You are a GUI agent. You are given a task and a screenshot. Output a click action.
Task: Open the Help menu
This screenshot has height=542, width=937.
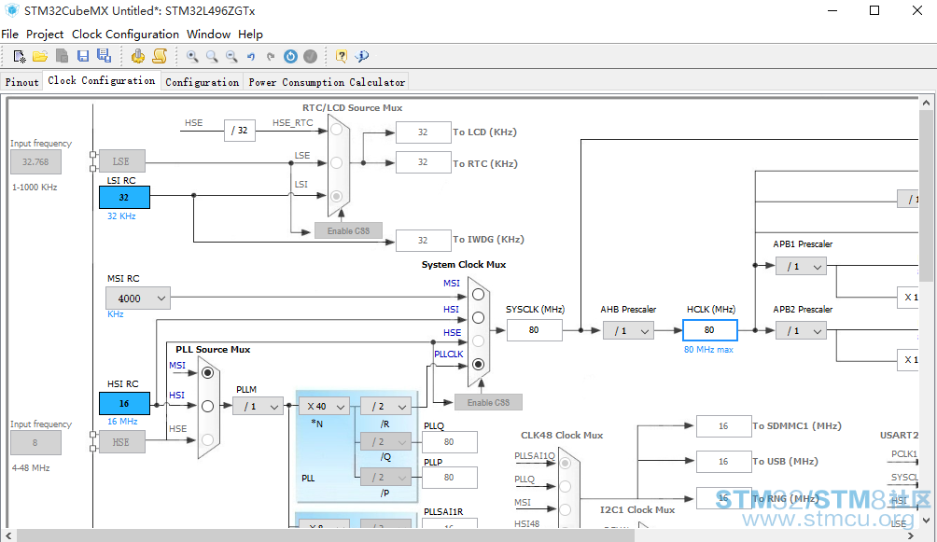(250, 35)
